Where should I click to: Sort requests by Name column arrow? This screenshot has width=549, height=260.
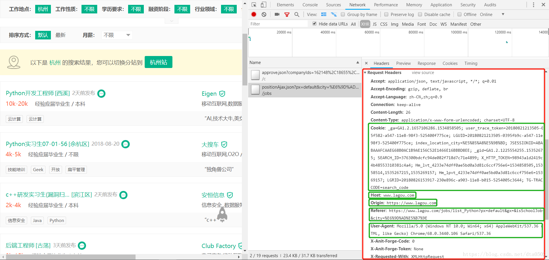coord(357,62)
